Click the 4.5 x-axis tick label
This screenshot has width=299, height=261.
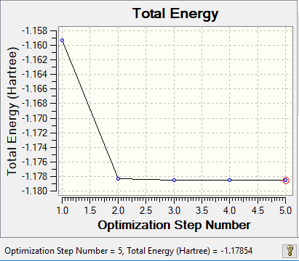[258, 210]
